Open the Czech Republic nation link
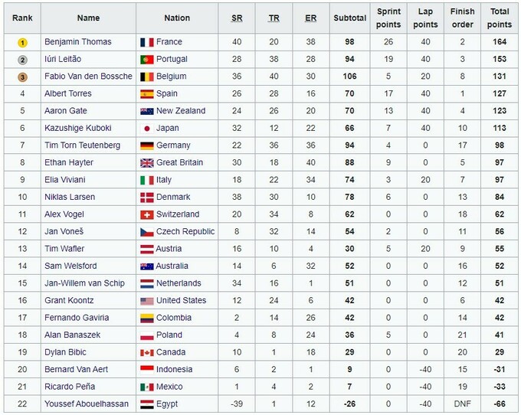 point(185,231)
